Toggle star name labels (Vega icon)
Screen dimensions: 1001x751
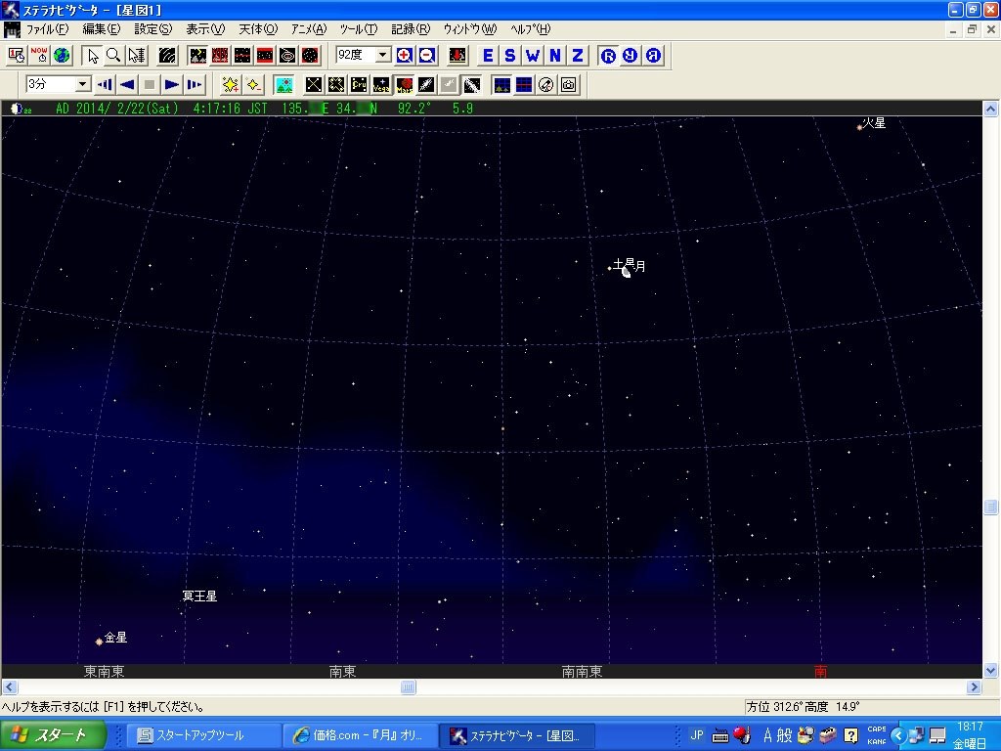pyautogui.click(x=381, y=85)
